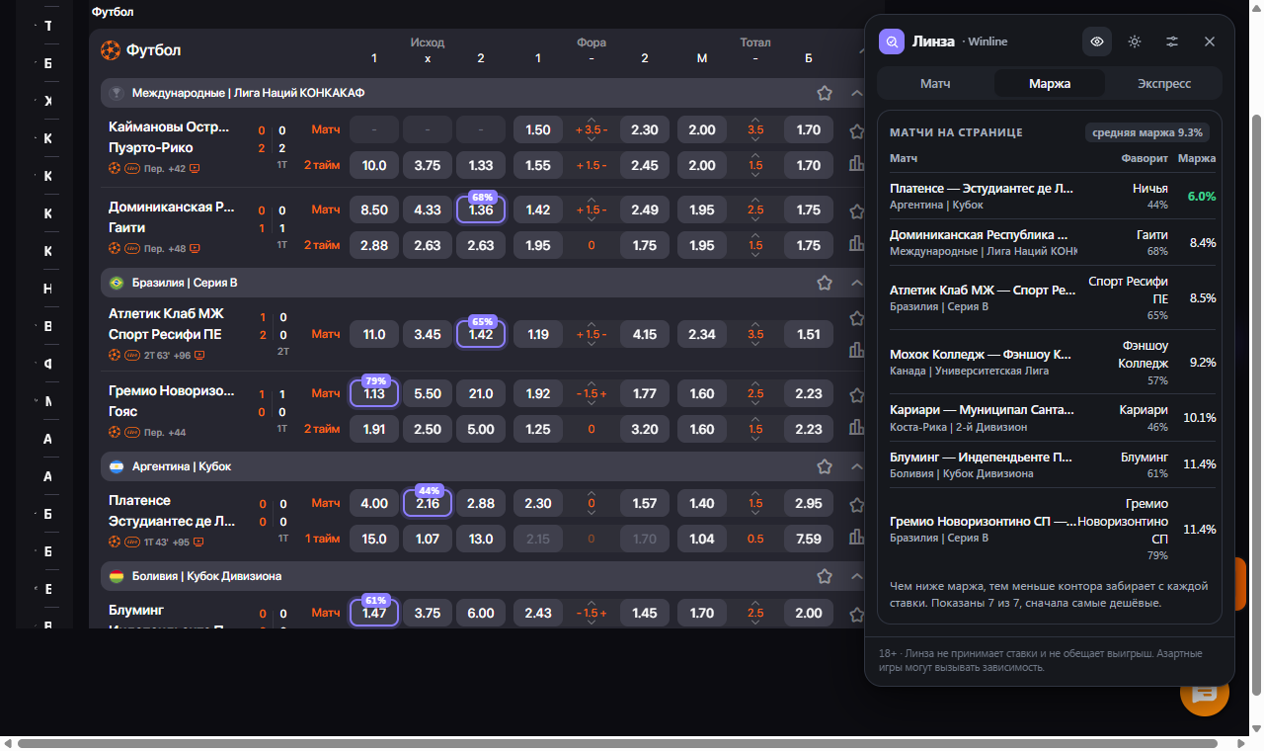Open Мохок Колледж — Фэншоу row in margin list

(x=1053, y=362)
